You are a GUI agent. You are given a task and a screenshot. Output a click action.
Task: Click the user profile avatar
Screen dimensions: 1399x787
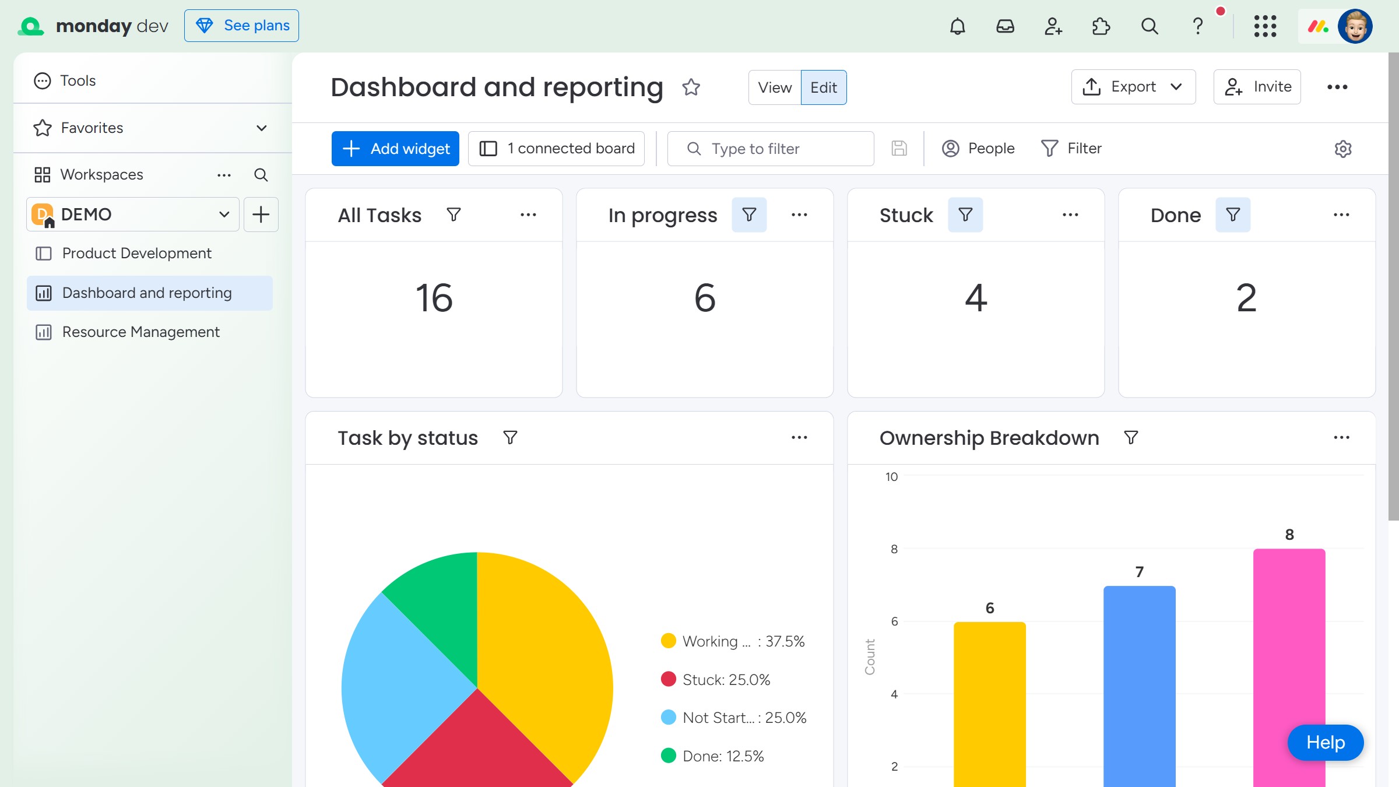[x=1355, y=26]
